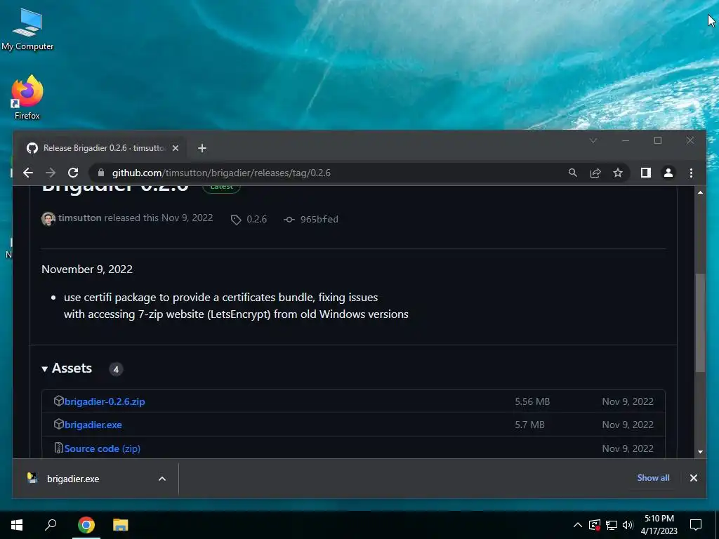Switch to Chrome in taskbar

pyautogui.click(x=86, y=525)
